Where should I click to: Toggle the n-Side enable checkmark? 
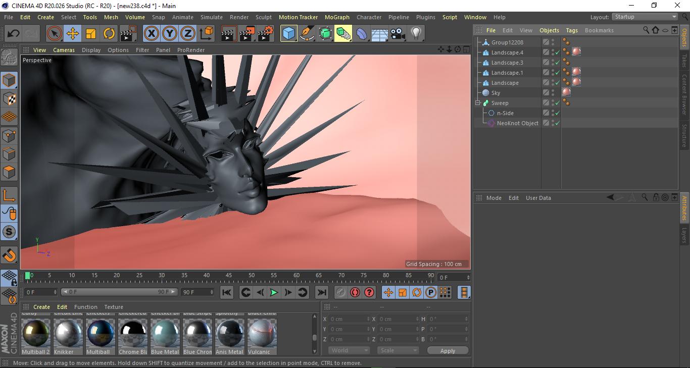tap(558, 113)
